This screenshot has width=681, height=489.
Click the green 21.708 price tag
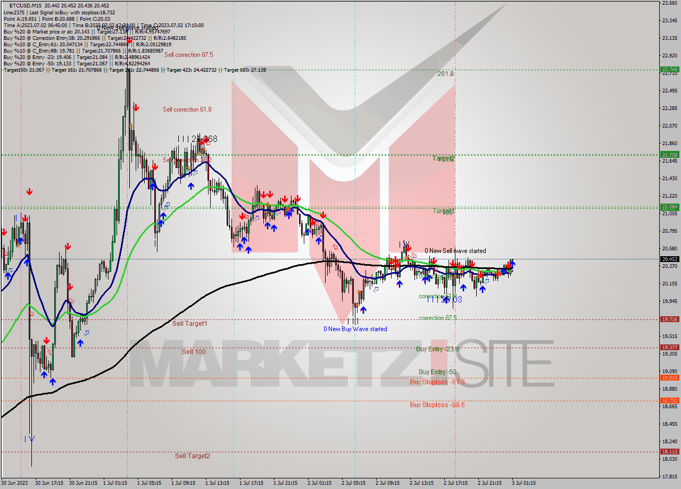pyautogui.click(x=669, y=155)
